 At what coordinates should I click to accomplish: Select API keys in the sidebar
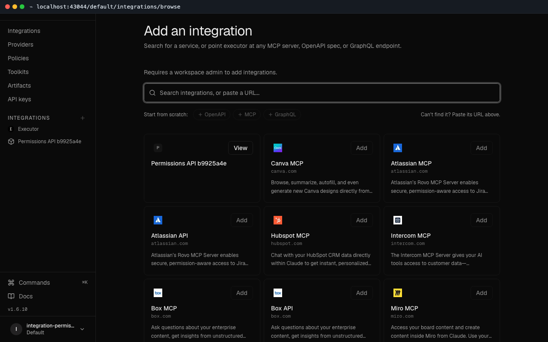pyautogui.click(x=19, y=99)
